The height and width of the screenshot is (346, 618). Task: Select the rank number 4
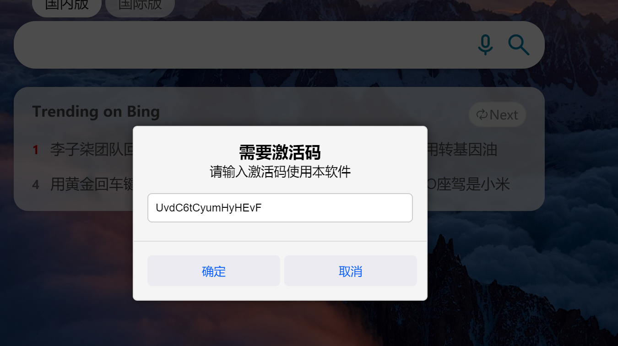click(35, 185)
